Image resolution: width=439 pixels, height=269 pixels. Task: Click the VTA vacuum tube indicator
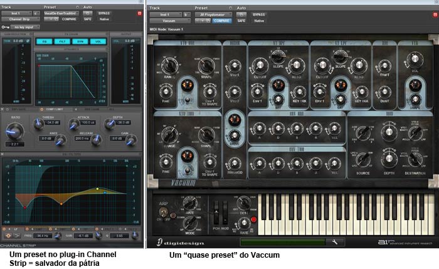415,85
